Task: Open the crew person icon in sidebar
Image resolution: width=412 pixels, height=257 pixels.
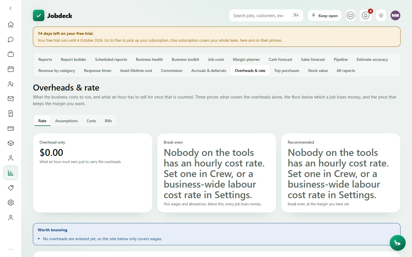Action: pyautogui.click(x=11, y=158)
